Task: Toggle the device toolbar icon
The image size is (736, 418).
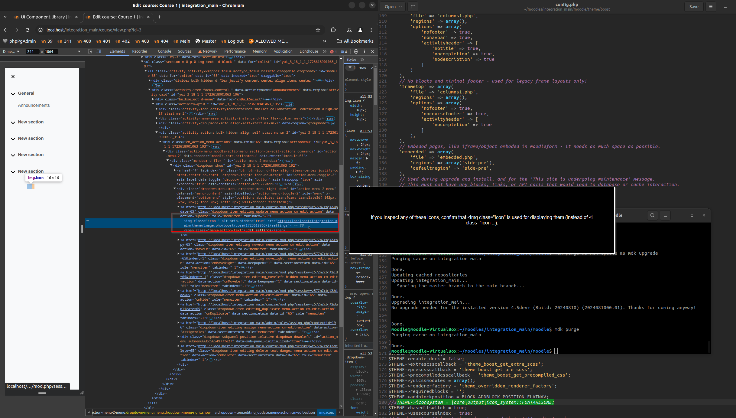Action: tap(99, 51)
